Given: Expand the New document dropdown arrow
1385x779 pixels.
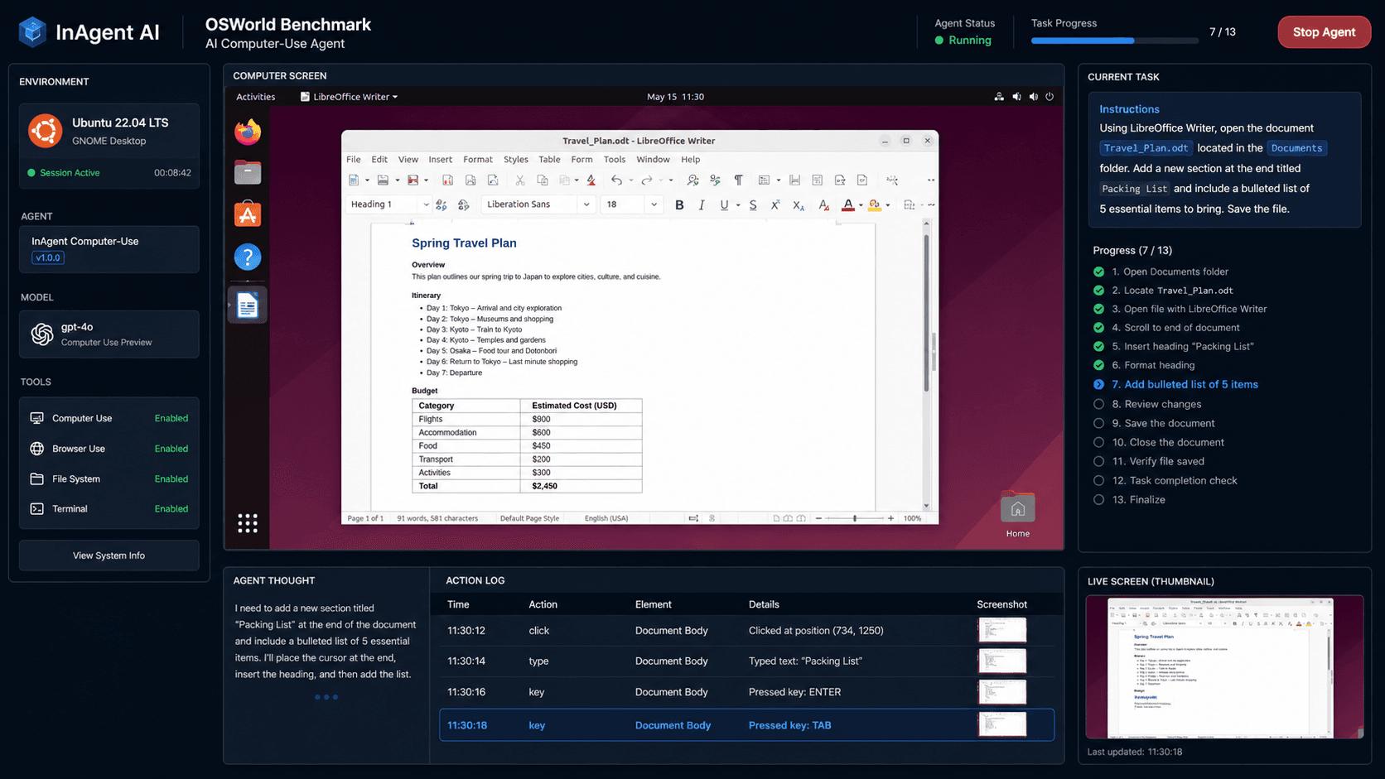Looking at the screenshot, I should [367, 180].
